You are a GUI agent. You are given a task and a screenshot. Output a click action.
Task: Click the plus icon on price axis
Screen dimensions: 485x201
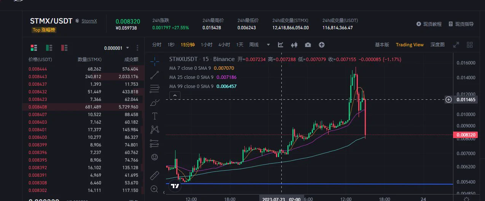tap(449, 99)
